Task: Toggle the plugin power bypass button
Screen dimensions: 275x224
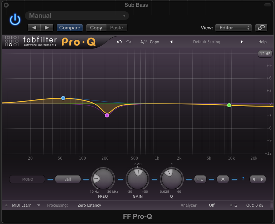Action: 15,20
